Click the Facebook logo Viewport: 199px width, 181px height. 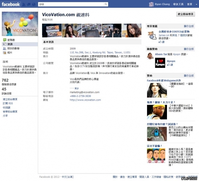[11, 4]
